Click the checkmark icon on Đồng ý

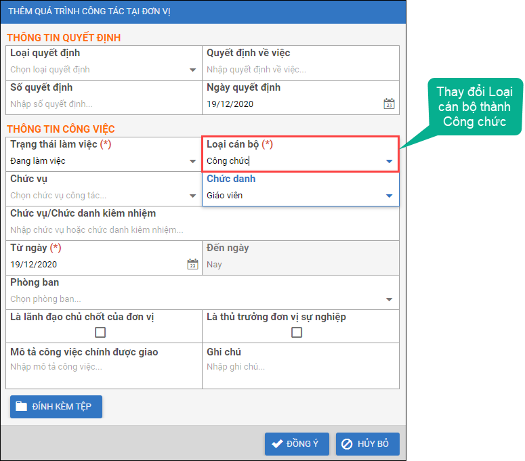coord(277,444)
